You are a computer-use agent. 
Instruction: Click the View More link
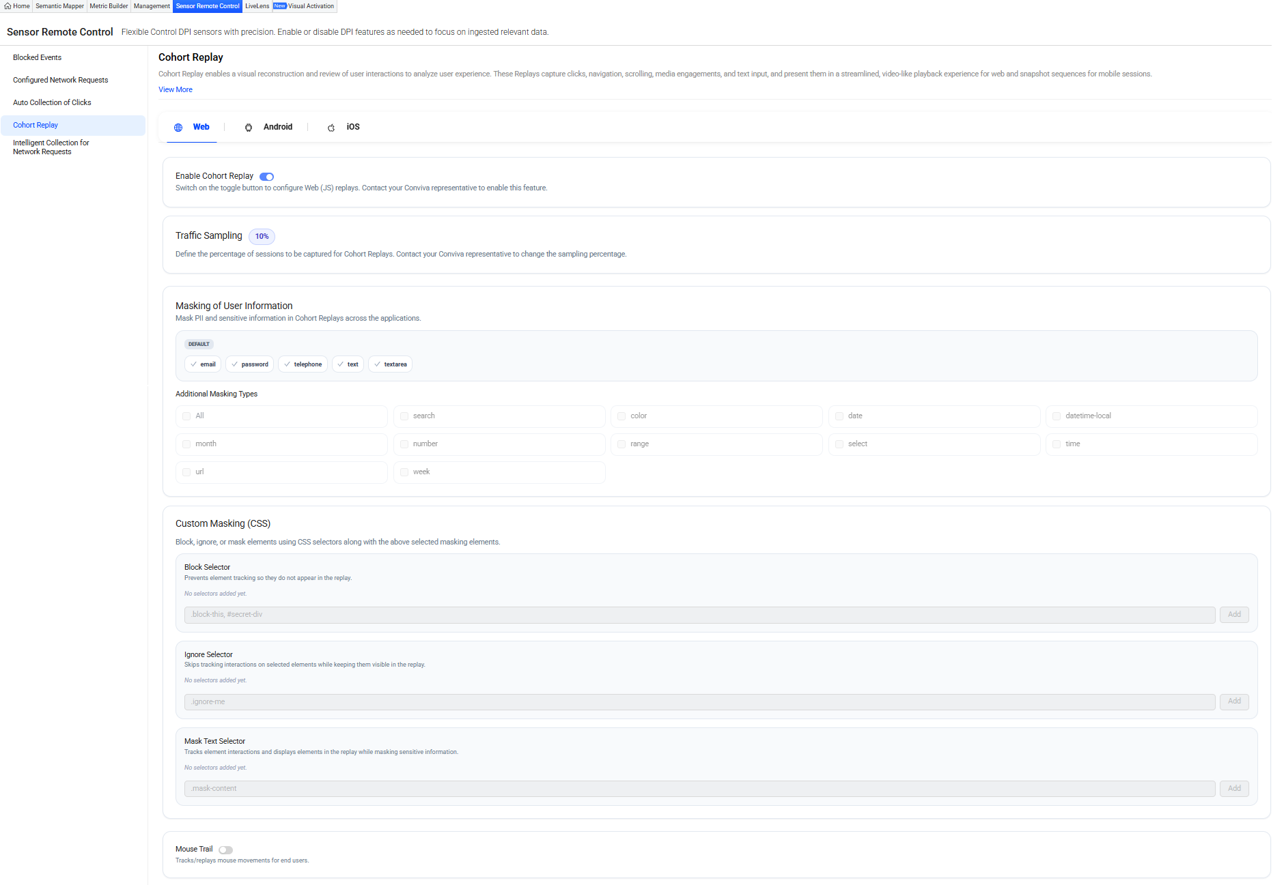176,90
